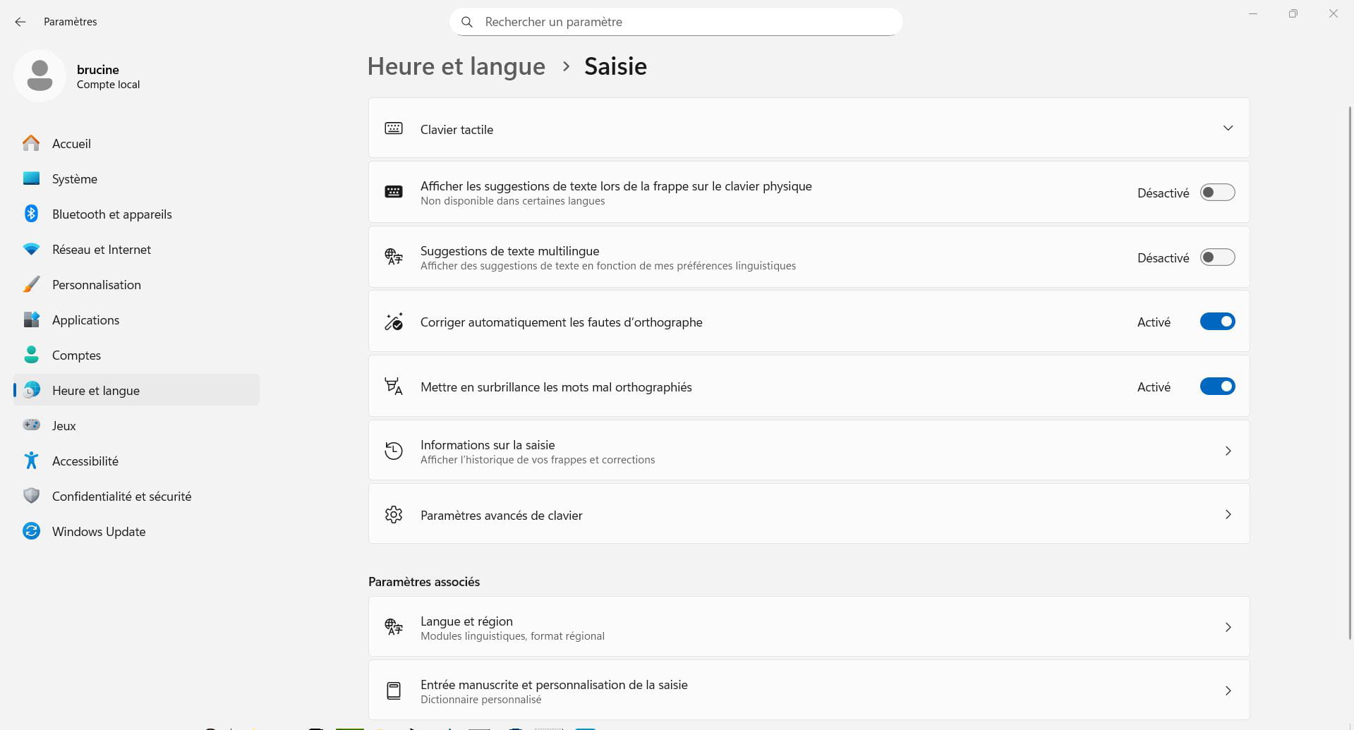The image size is (1354, 730).
Task: Click the Heure et langue breadcrumb link
Action: [x=456, y=66]
